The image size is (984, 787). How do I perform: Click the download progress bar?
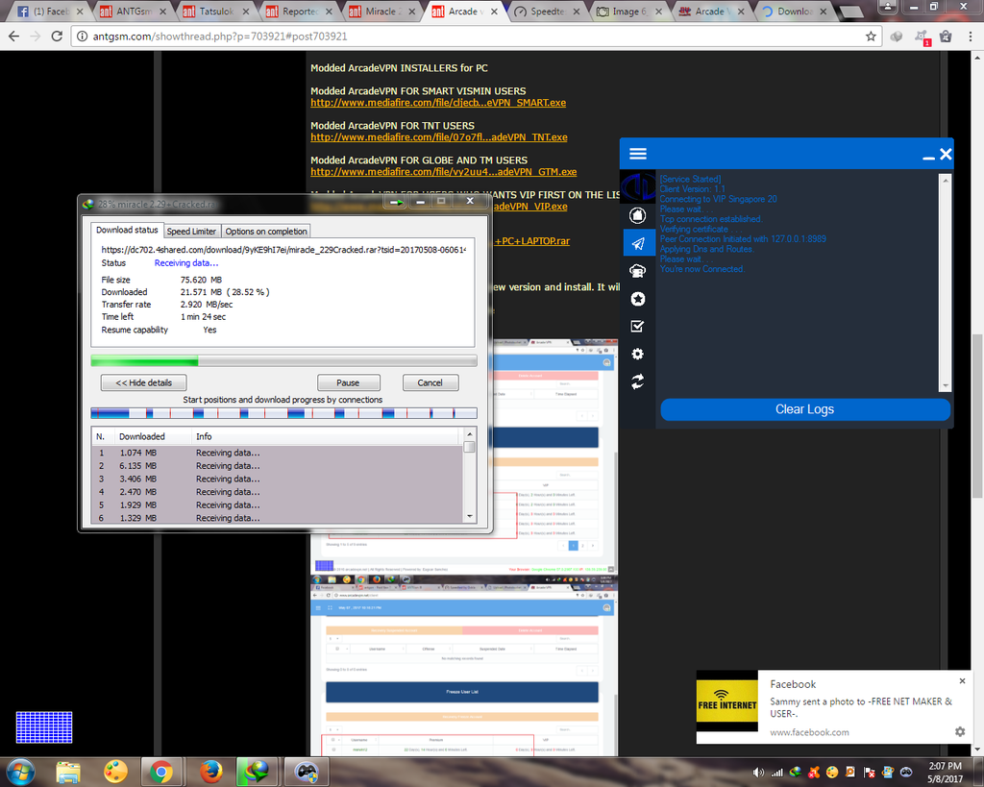click(x=283, y=361)
